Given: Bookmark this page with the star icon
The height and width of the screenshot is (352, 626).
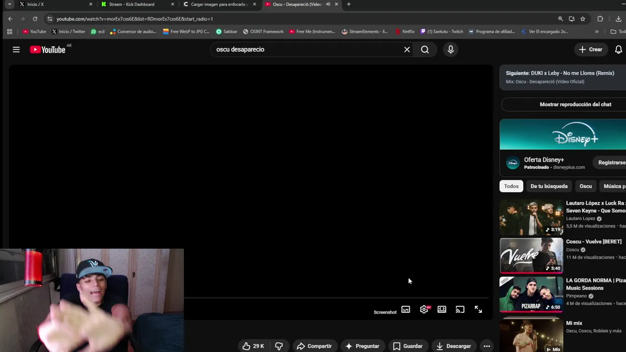Looking at the screenshot, I should point(583,19).
